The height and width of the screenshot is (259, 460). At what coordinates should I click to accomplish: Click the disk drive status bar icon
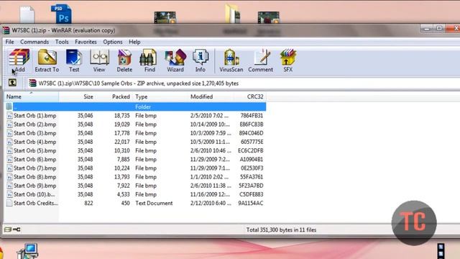[x=8, y=230]
